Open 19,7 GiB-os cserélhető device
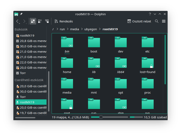Image resolution: width=181 pixels, height=136 pixels. (31, 113)
